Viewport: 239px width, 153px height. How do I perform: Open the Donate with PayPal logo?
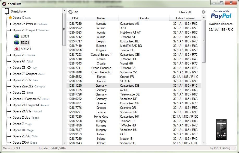[x=221, y=15]
